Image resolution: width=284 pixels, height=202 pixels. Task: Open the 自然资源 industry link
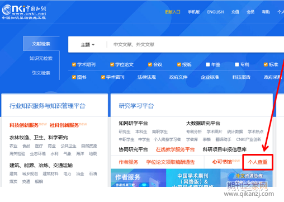pyautogui.click(x=89, y=146)
